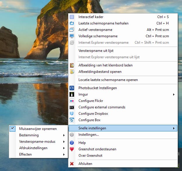Expand the Snelle instellingen submenu arrow
This screenshot has width=182, height=171.
click(174, 128)
